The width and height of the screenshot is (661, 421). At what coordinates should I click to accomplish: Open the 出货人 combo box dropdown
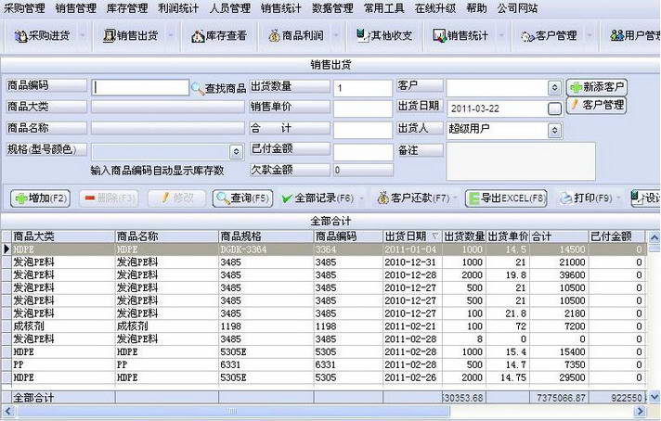point(554,130)
